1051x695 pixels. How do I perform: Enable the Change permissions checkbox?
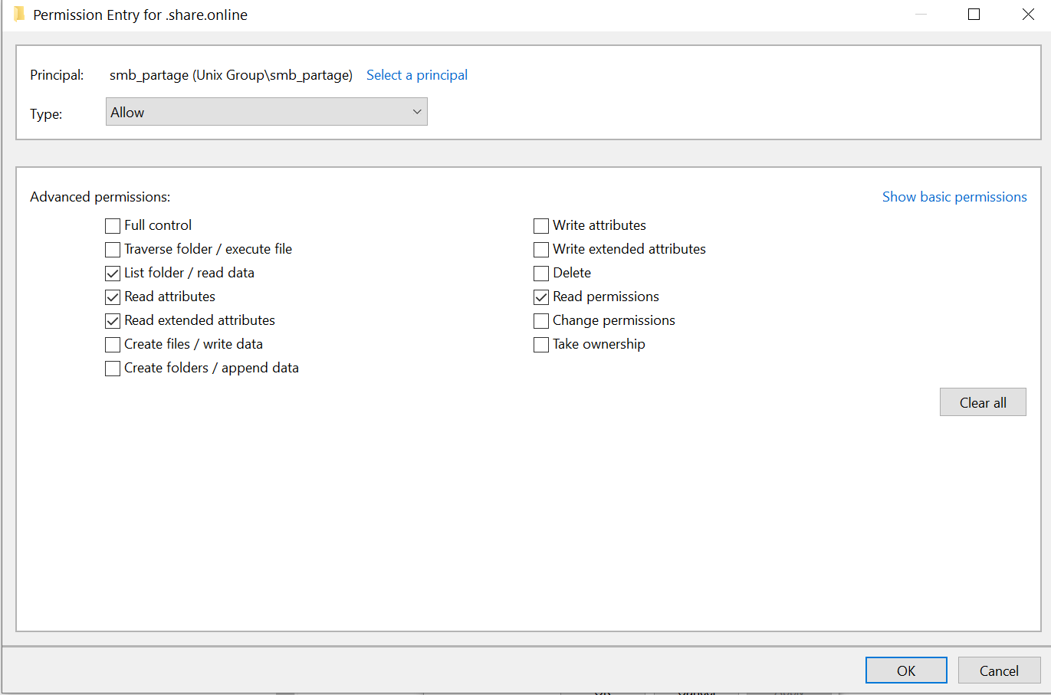[541, 321]
